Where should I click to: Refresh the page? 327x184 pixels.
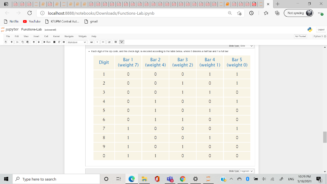click(30, 13)
